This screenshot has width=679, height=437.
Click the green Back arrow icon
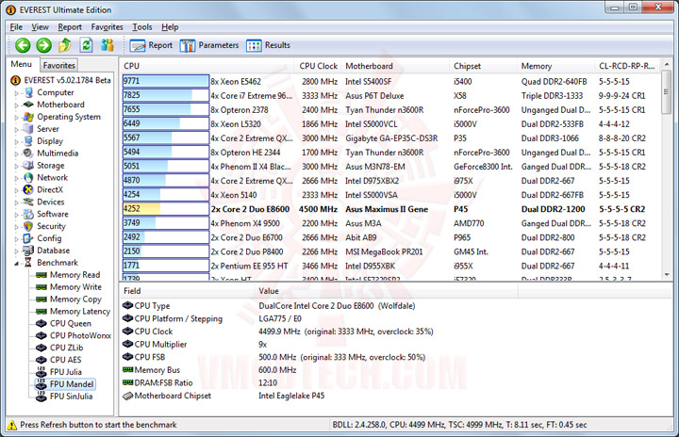(23, 45)
